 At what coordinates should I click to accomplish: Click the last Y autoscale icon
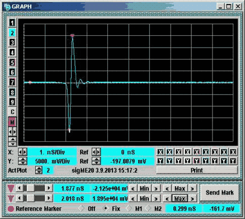coord(233,161)
